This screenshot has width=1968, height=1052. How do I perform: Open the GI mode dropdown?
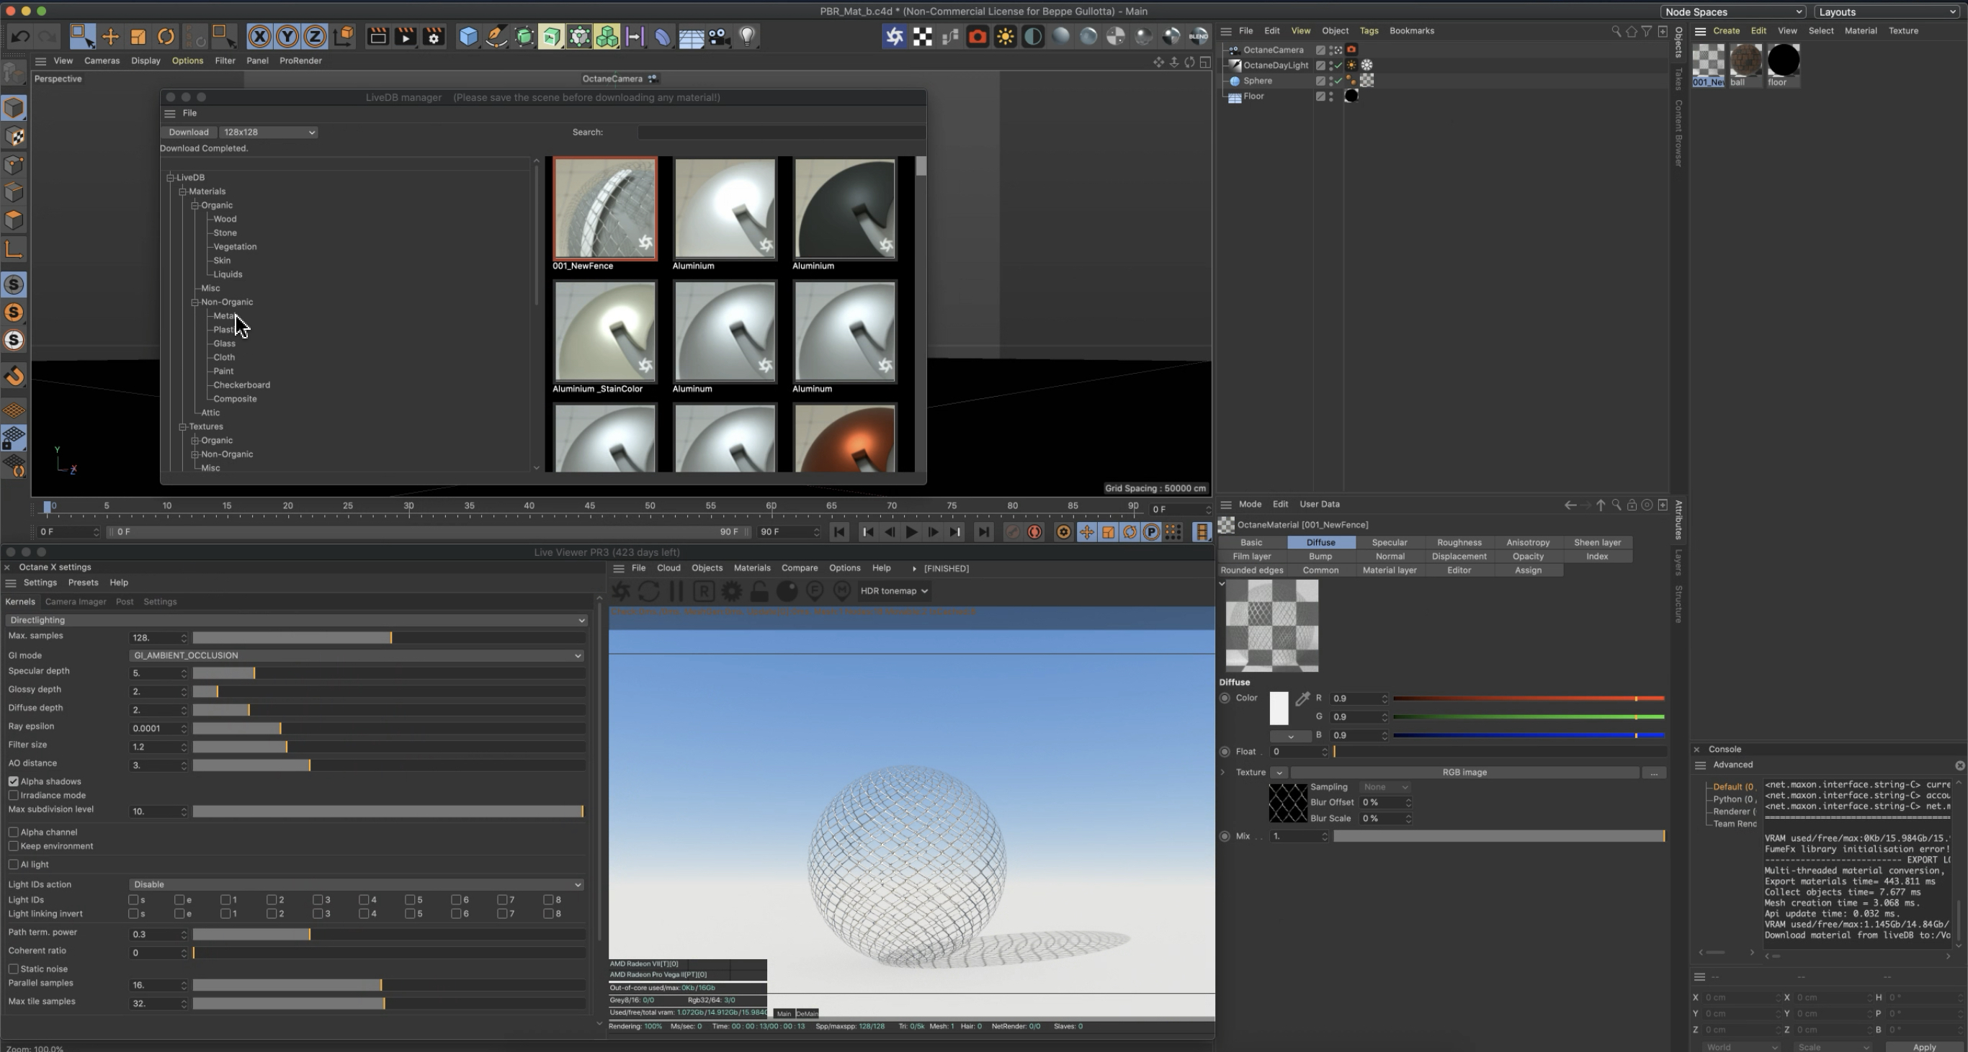pyautogui.click(x=356, y=655)
